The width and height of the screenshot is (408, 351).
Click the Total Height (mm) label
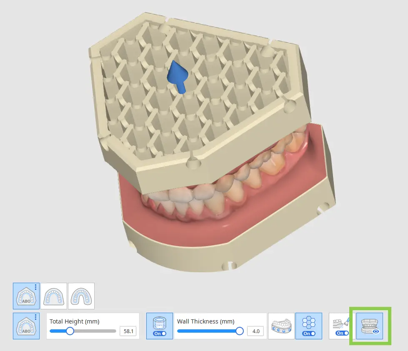(x=74, y=321)
